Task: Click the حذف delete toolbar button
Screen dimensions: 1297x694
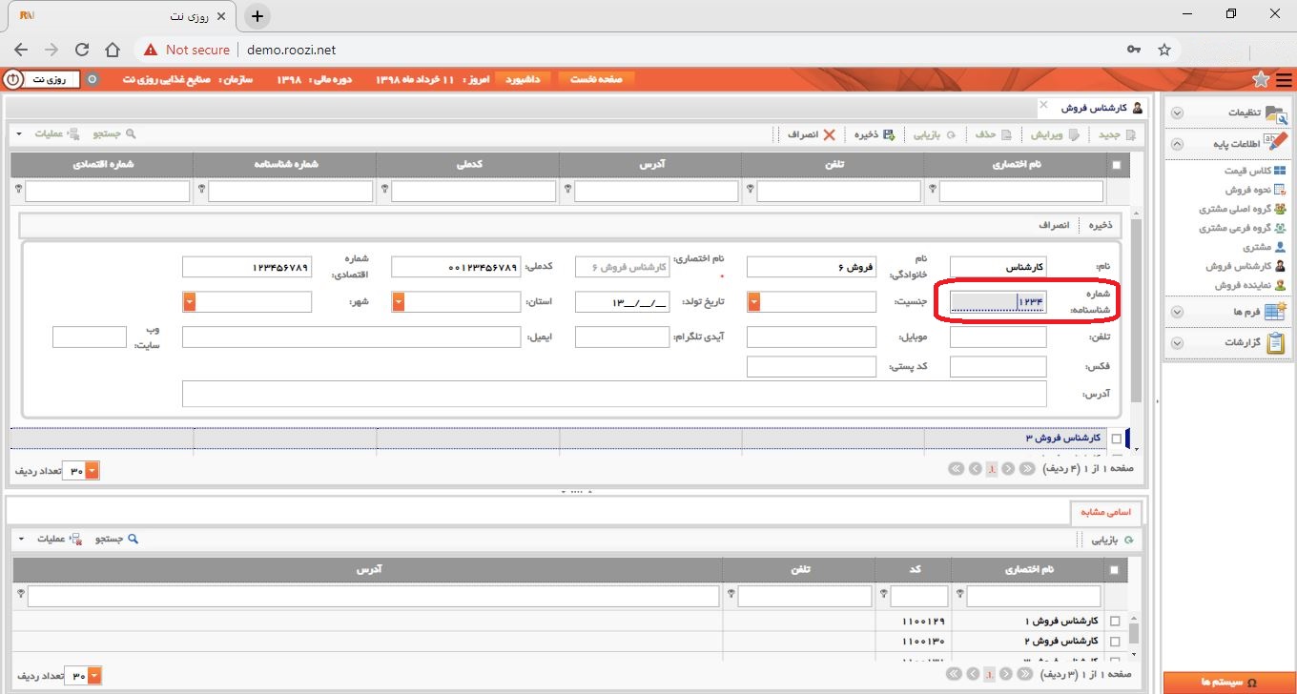Action: (x=992, y=134)
